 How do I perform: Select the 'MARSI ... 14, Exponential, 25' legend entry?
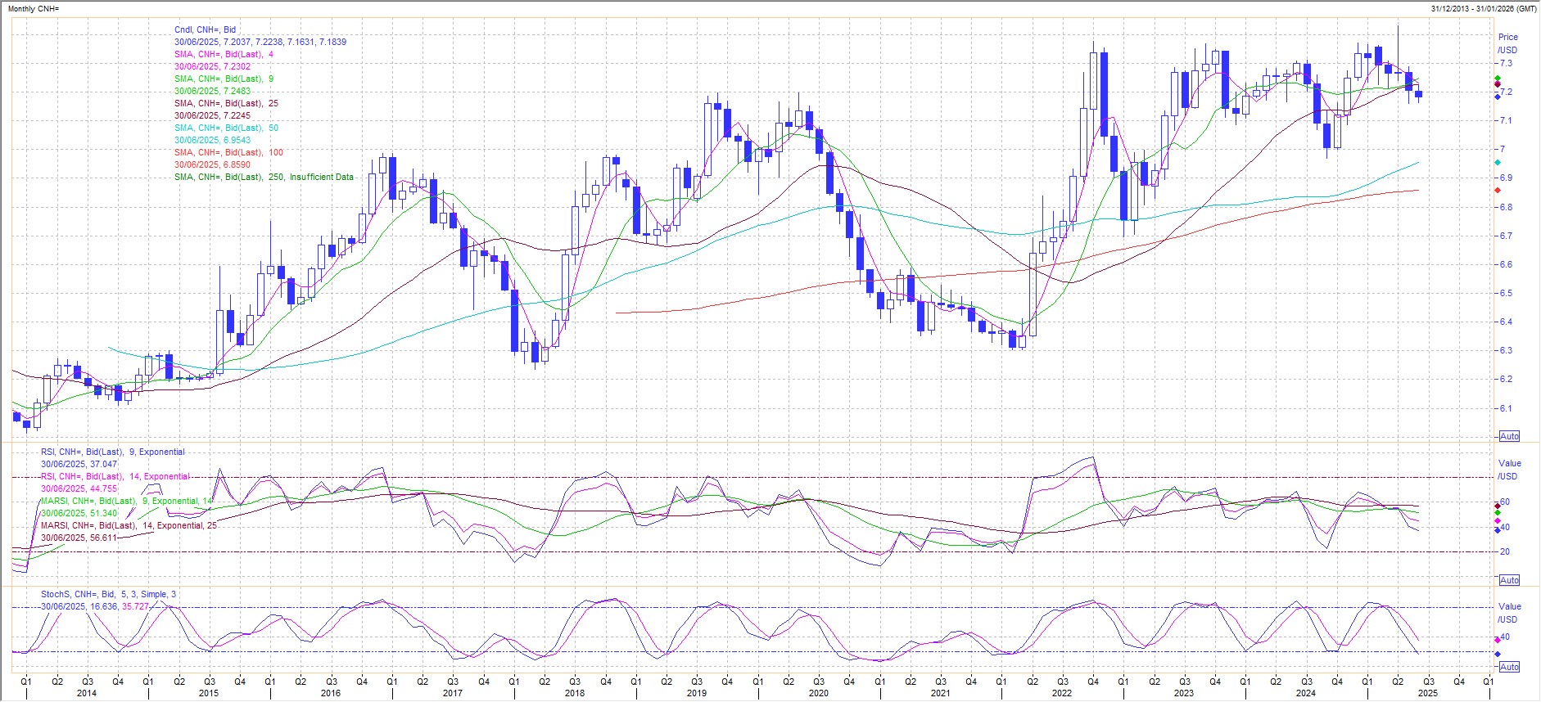click(129, 525)
